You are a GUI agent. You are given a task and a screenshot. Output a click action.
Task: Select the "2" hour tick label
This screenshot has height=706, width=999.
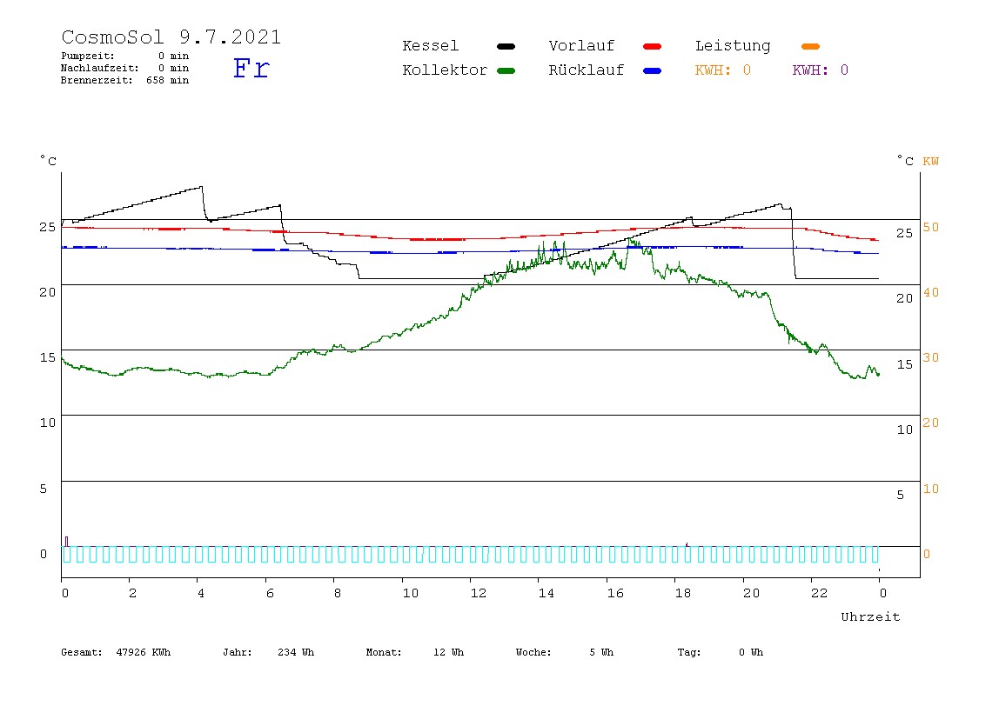pyautogui.click(x=132, y=593)
